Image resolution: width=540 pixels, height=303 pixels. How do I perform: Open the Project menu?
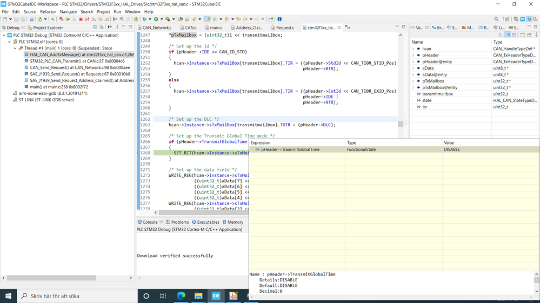pyautogui.click(x=103, y=12)
